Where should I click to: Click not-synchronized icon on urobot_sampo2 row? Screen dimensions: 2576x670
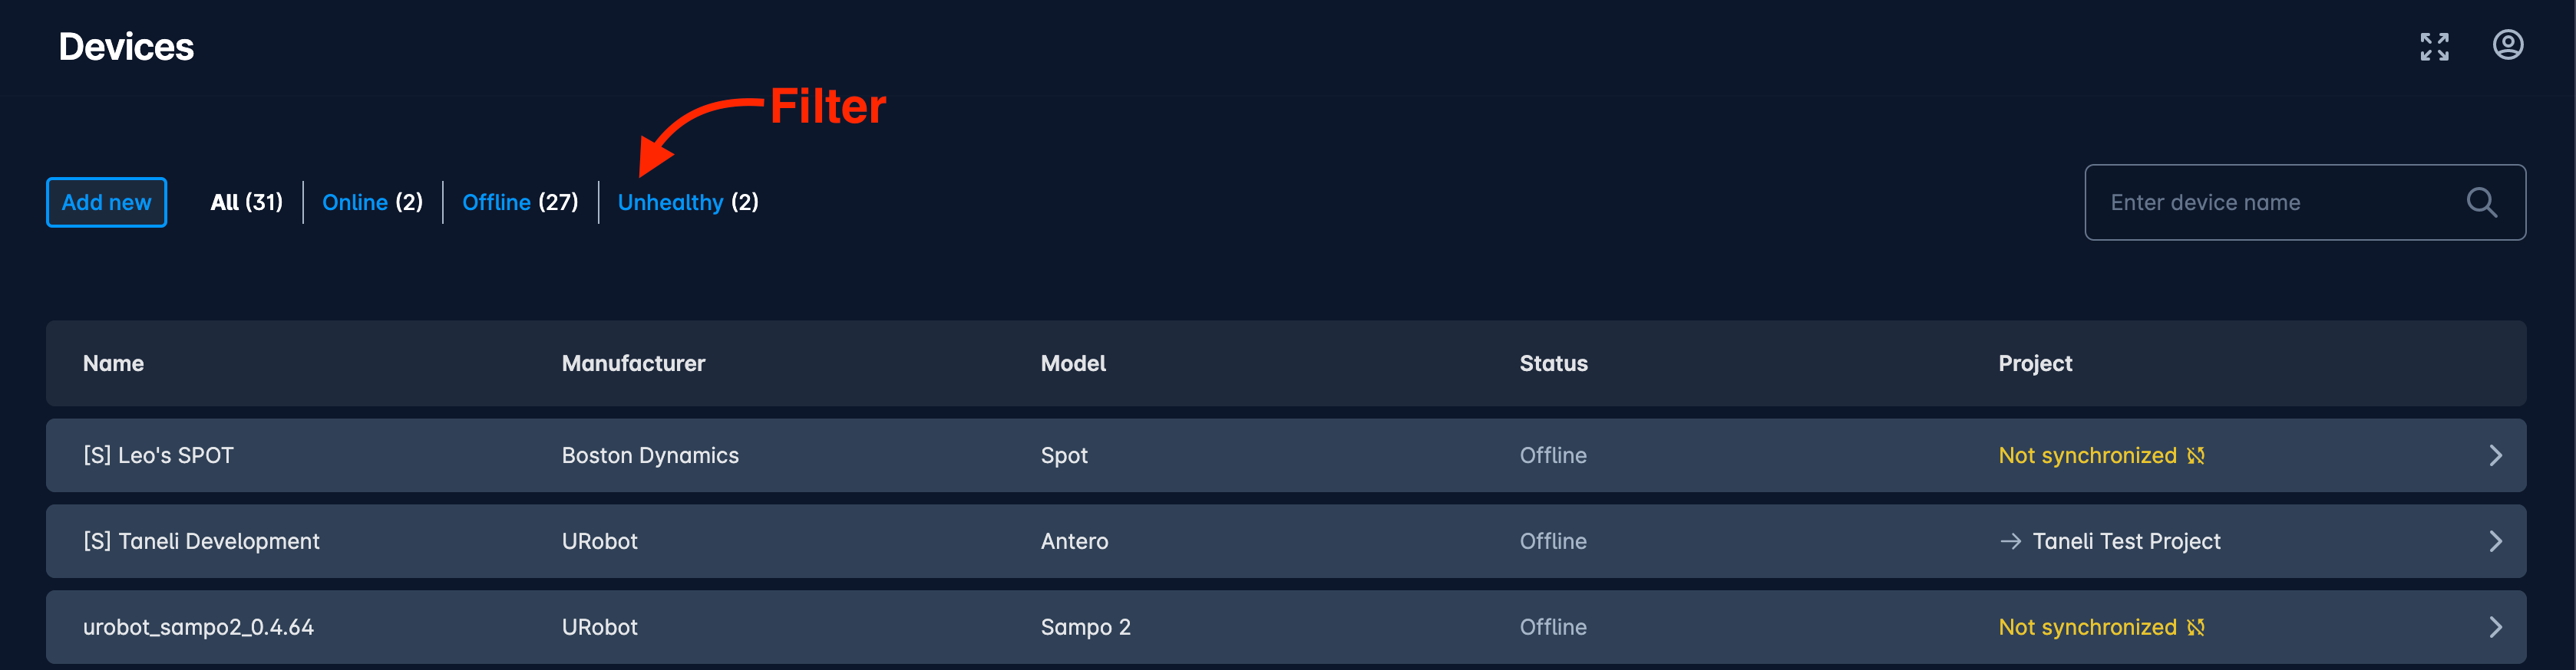tap(2196, 627)
